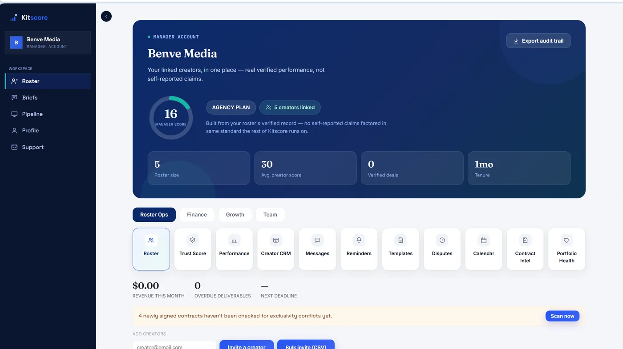The image size is (623, 349).
Task: Switch to the Team tab
Action: 270,215
